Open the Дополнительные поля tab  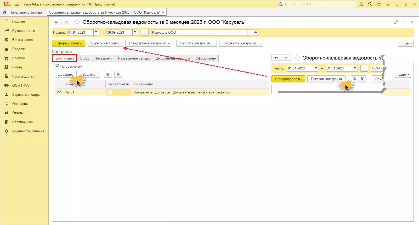173,58
